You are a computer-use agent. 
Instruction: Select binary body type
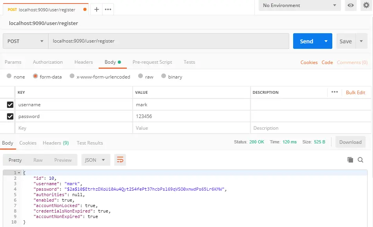pyautogui.click(x=164, y=76)
